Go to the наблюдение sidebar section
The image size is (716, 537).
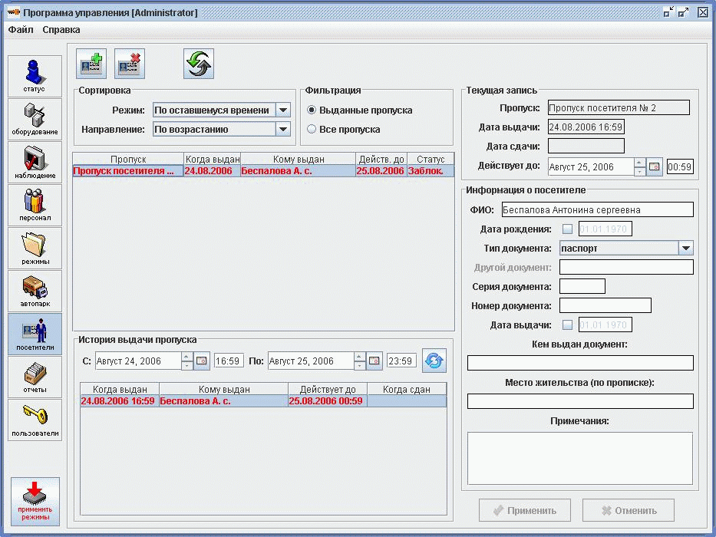(35, 162)
